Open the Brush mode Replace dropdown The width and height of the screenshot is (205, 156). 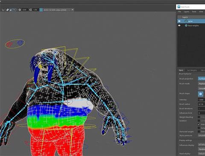tap(202, 84)
